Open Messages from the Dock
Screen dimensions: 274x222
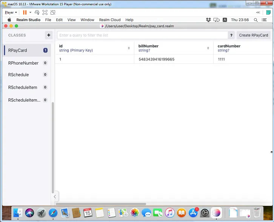pos(146,213)
